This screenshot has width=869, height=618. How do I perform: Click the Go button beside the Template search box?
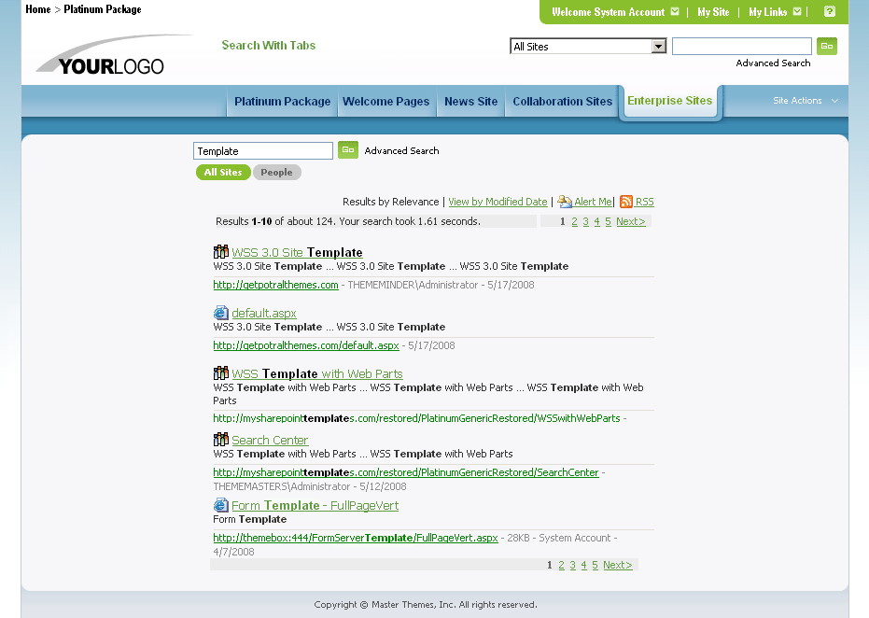pos(347,150)
